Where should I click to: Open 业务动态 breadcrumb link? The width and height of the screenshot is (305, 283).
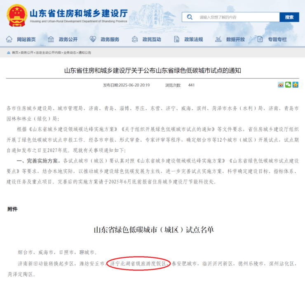[x=69, y=53]
